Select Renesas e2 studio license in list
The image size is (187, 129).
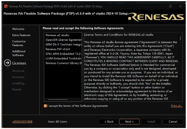point(57,35)
